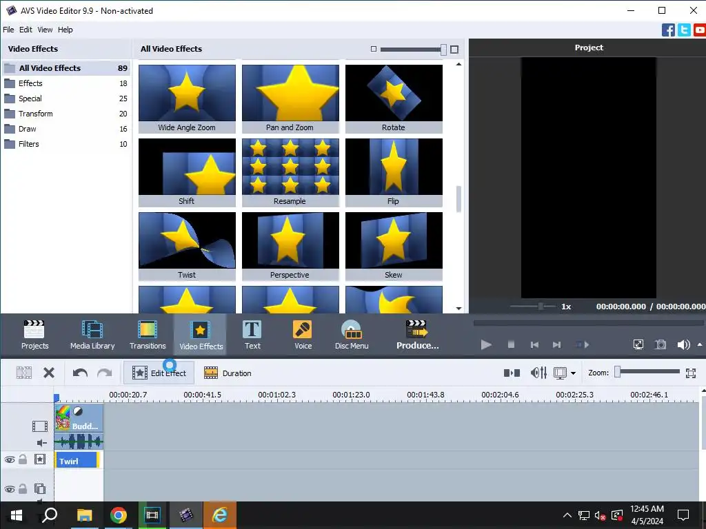This screenshot has height=529, width=706.
Task: Click the preview seek progress bar
Action: tap(588, 322)
